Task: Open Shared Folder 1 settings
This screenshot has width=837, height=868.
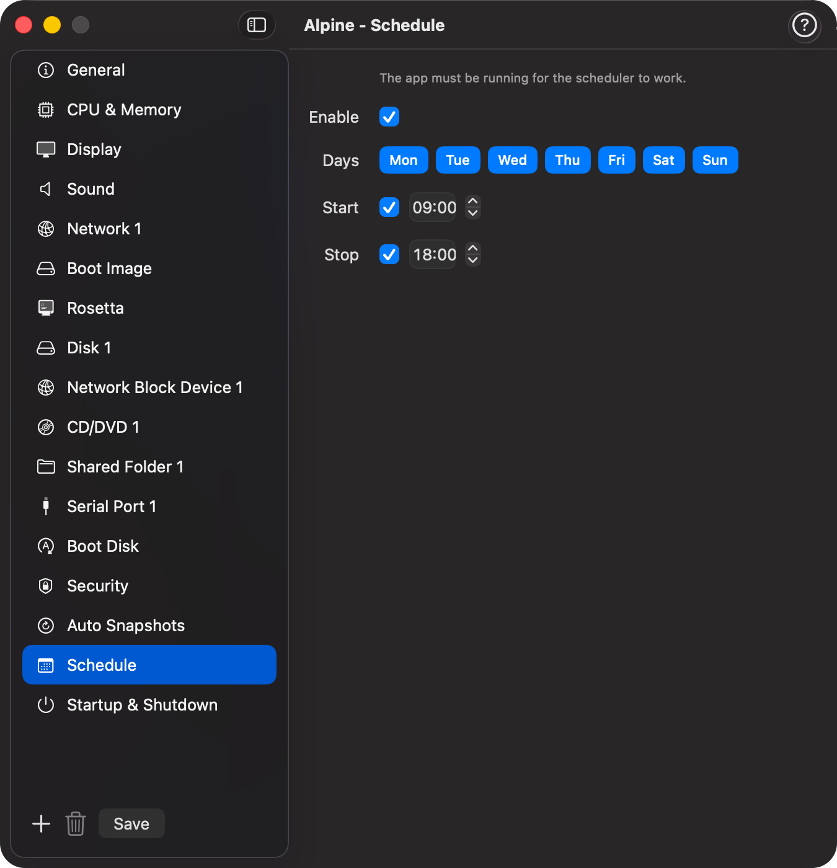Action: coord(149,467)
